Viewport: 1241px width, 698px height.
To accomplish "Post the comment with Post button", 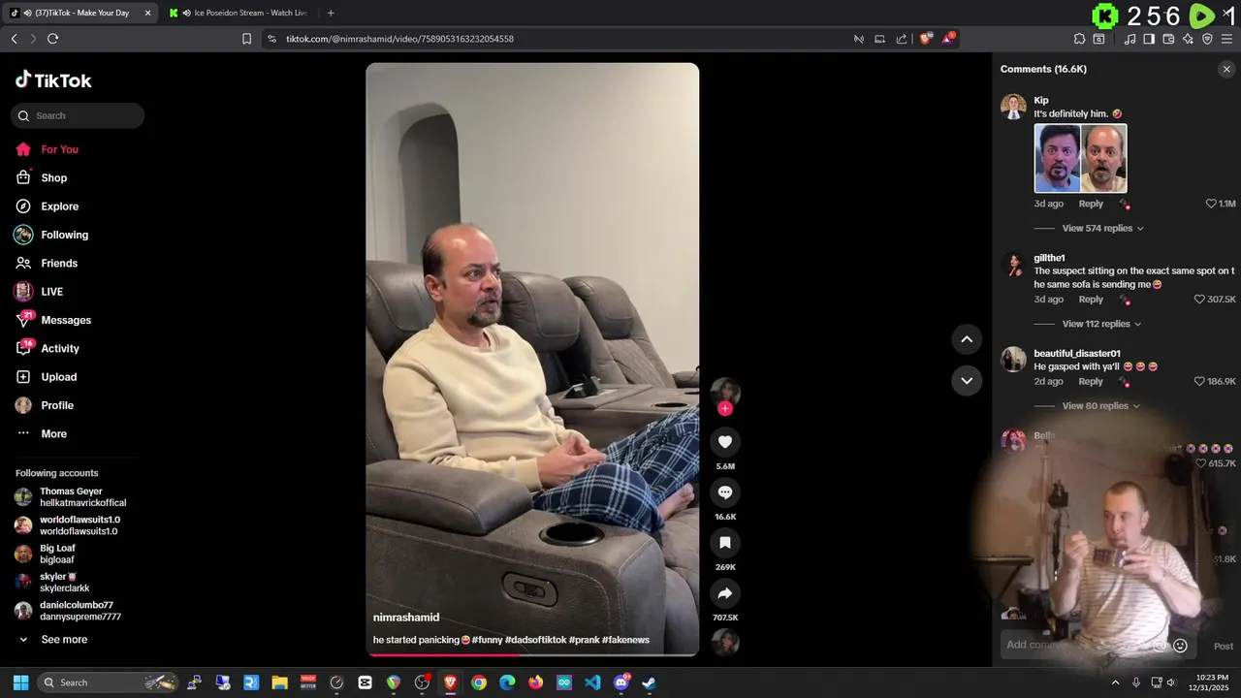I will (1224, 646).
